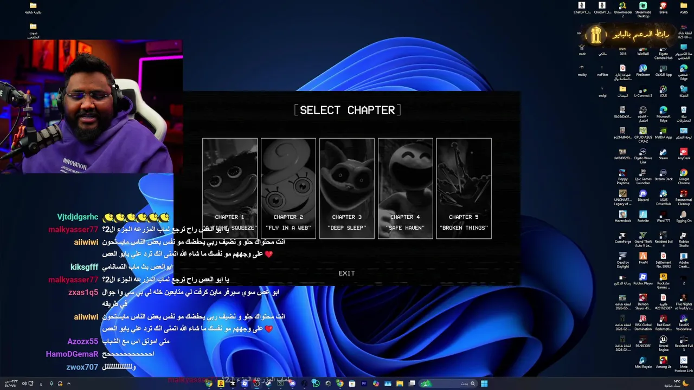This screenshot has height=390, width=694.
Task: Open Google Chrome desktop icon
Action: [x=684, y=177]
